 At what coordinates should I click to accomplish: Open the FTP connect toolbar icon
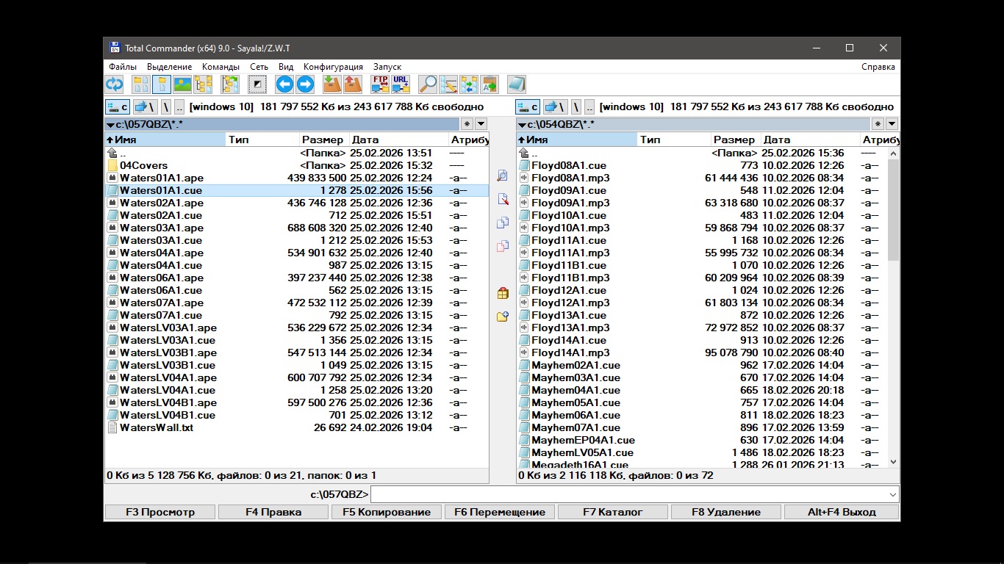(x=380, y=84)
